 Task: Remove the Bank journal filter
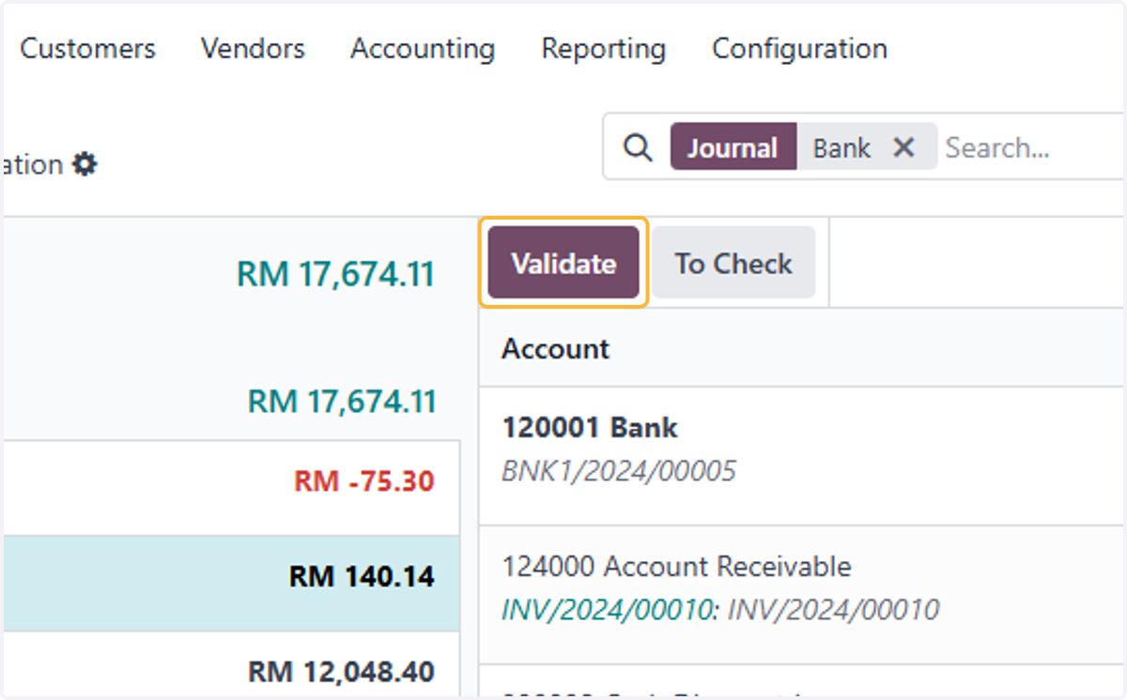pos(903,147)
